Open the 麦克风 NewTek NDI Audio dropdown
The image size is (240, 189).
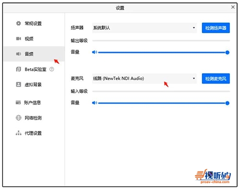(x=144, y=78)
